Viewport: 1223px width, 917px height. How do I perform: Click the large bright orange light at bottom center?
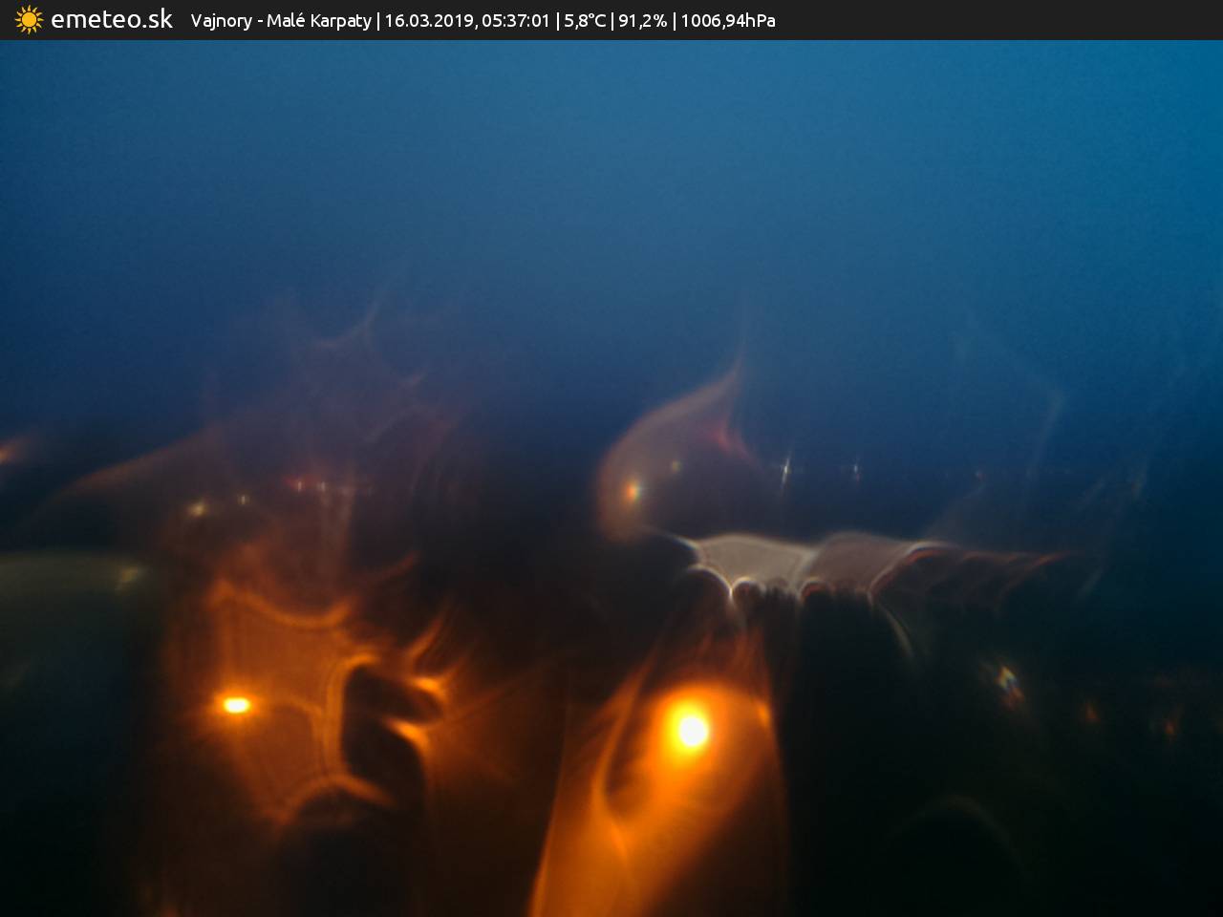690,731
